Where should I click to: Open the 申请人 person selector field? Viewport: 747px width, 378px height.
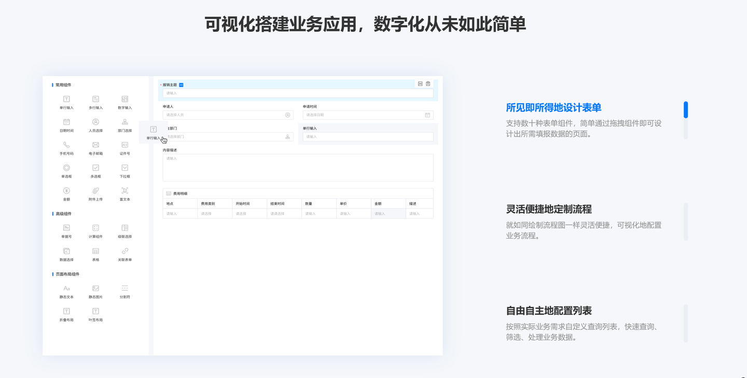click(x=228, y=115)
